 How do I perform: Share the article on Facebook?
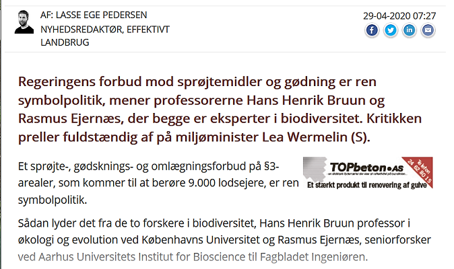pos(372,30)
